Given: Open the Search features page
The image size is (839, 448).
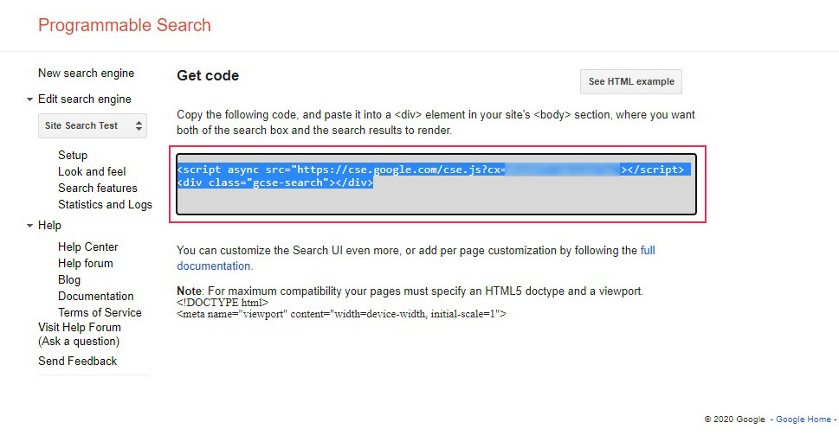Looking at the screenshot, I should coord(97,189).
